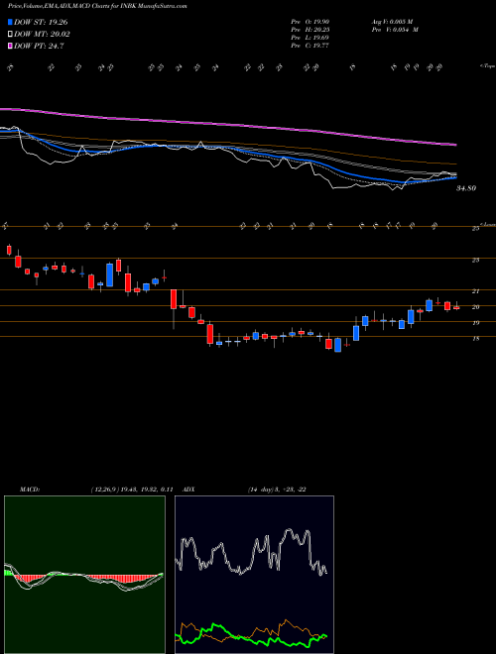Click the magenta DOW PT legend swatch
Screen dimensions: 496x654
10,46
